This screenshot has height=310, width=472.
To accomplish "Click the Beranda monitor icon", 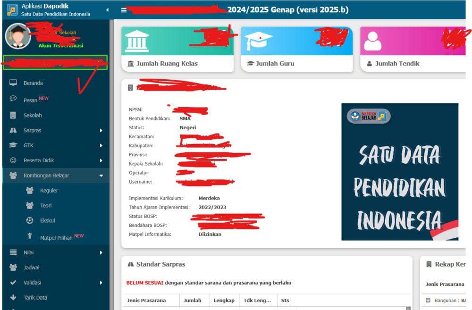I will (13, 83).
